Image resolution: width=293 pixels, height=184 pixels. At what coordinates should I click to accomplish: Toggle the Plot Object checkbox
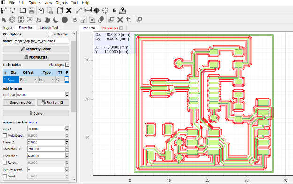[67, 65]
